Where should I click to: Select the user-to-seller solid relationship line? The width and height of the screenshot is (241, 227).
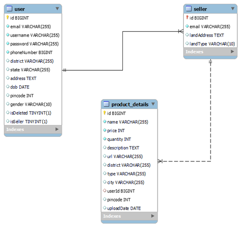click(122, 51)
